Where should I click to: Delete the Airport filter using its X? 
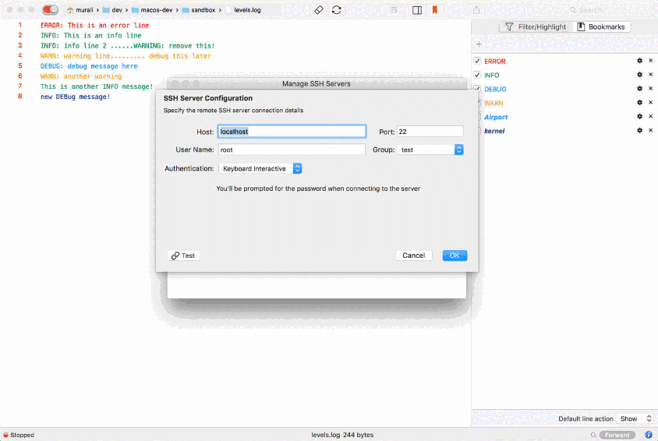[650, 117]
